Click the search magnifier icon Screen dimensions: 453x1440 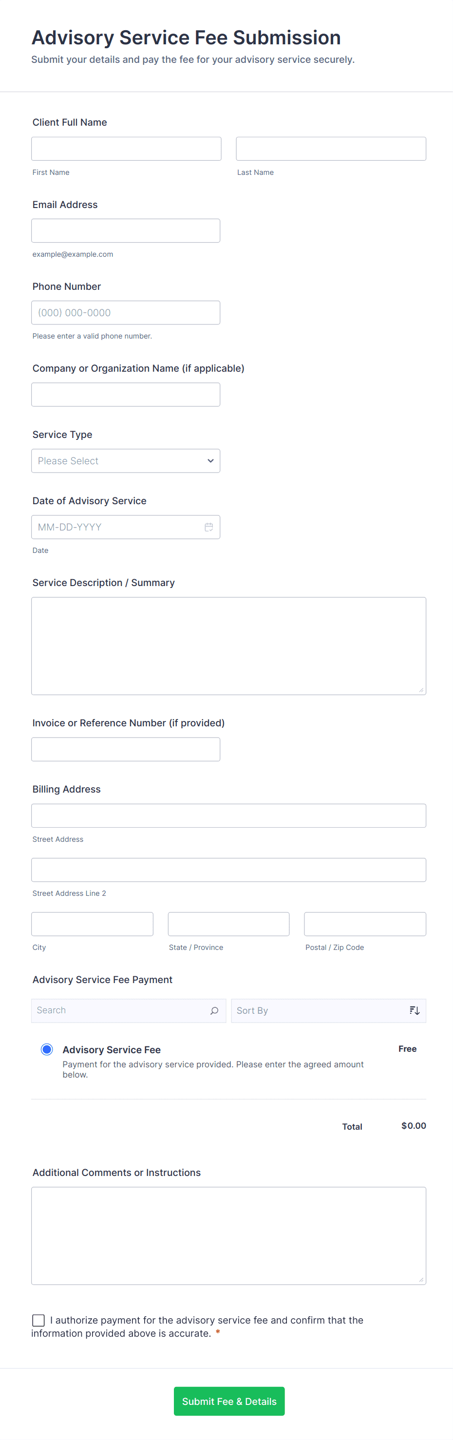point(214,1011)
